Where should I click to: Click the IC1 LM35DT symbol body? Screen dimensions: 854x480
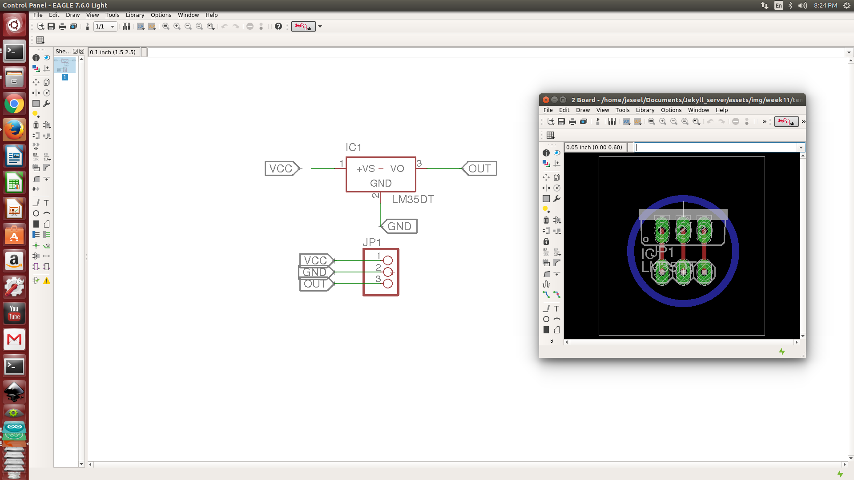click(381, 175)
